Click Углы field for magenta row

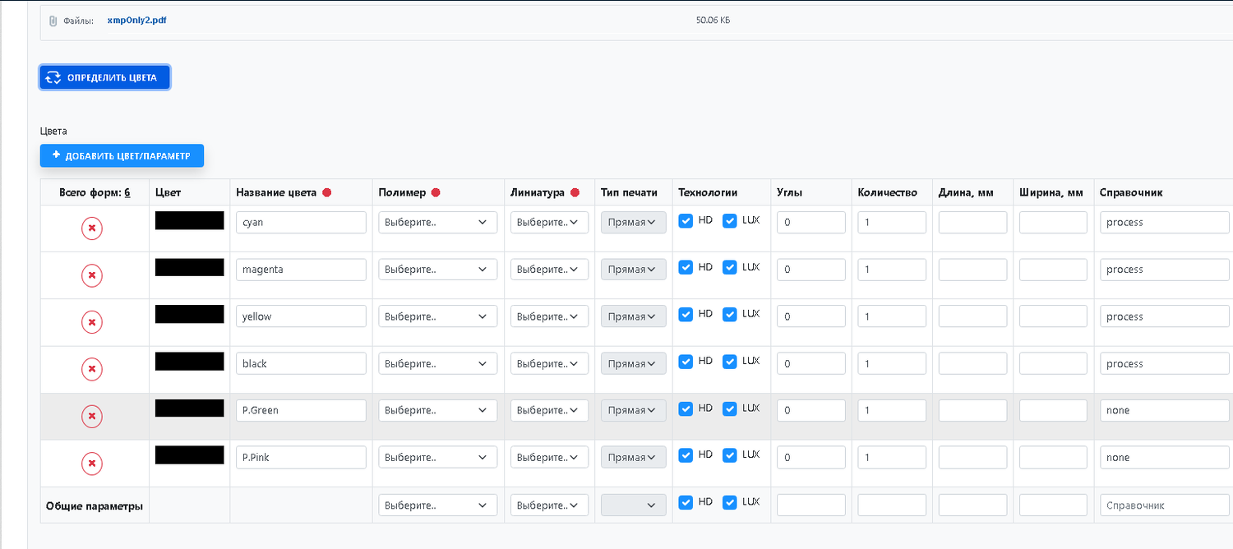tap(811, 270)
